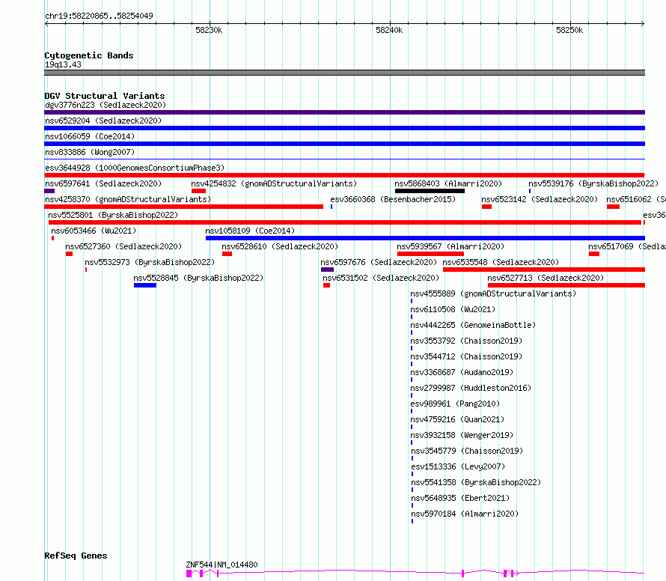The height and width of the screenshot is (581, 666).
Task: Open the purple nsv6597676 (Sedlazeck2020) variant
Action: pyautogui.click(x=327, y=270)
